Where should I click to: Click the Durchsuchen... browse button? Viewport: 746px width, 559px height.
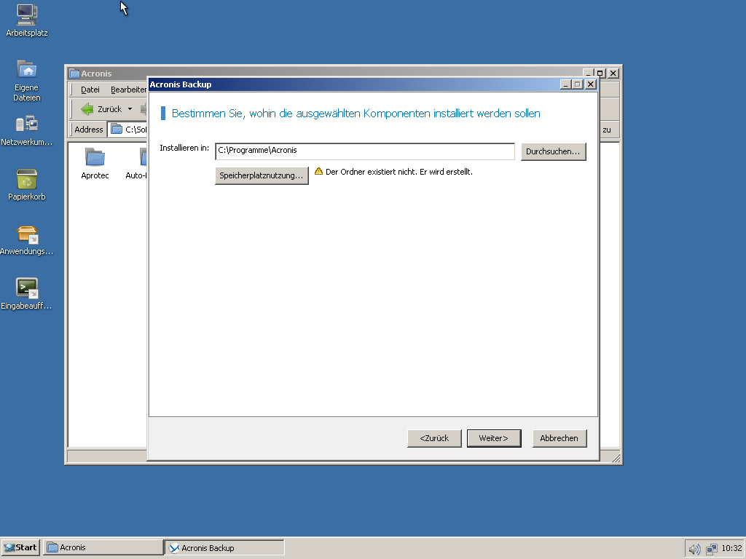(553, 151)
